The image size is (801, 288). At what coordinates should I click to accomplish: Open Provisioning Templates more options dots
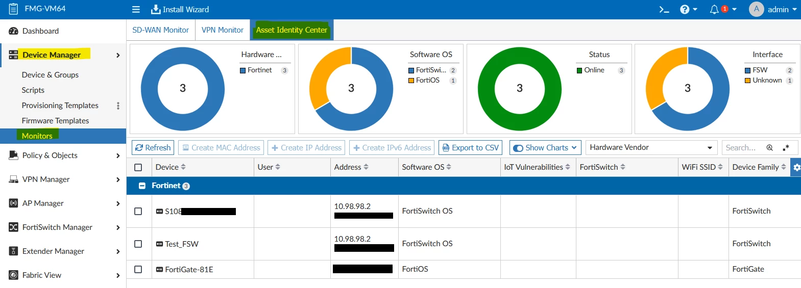click(118, 106)
